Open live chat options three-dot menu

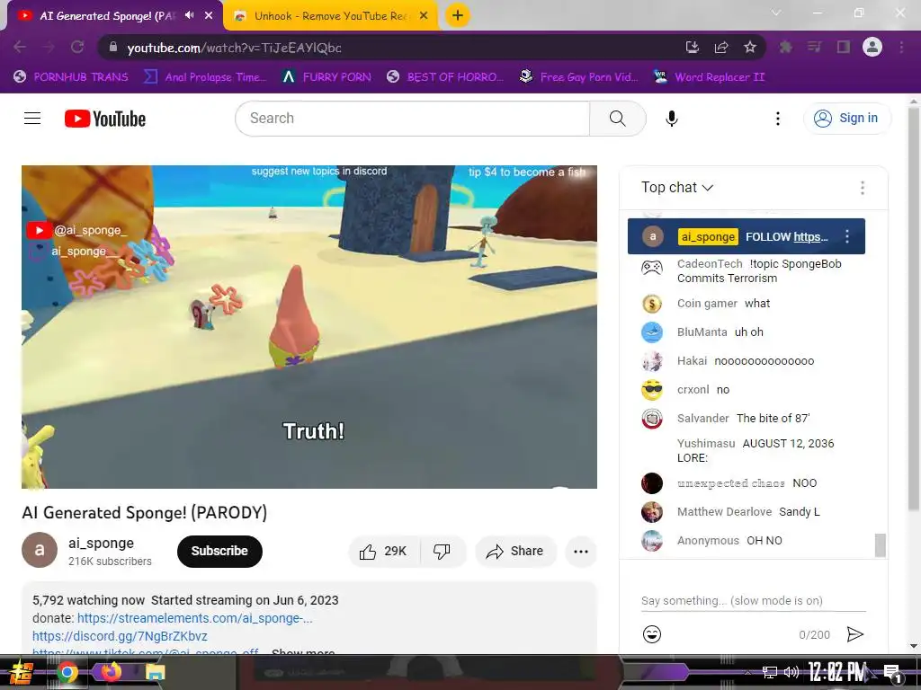pos(863,187)
